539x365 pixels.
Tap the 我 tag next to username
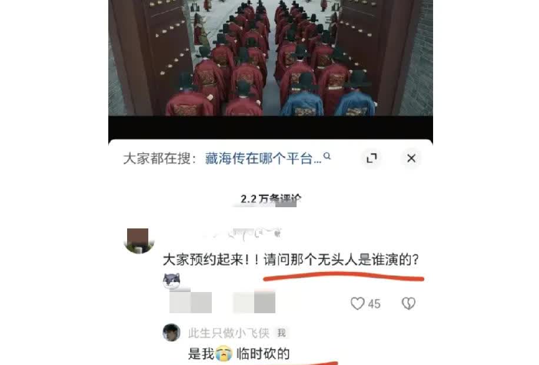(x=281, y=333)
